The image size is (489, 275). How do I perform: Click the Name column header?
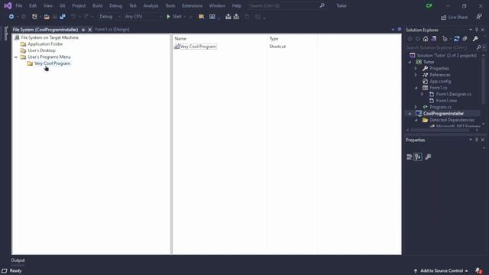pos(180,39)
